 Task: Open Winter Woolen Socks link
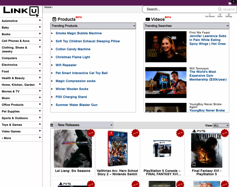click(x=72, y=89)
